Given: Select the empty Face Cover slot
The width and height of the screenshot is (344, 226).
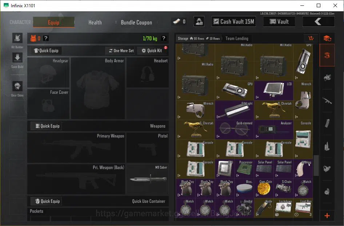Looking at the screenshot, I should pyautogui.click(x=48, y=104).
